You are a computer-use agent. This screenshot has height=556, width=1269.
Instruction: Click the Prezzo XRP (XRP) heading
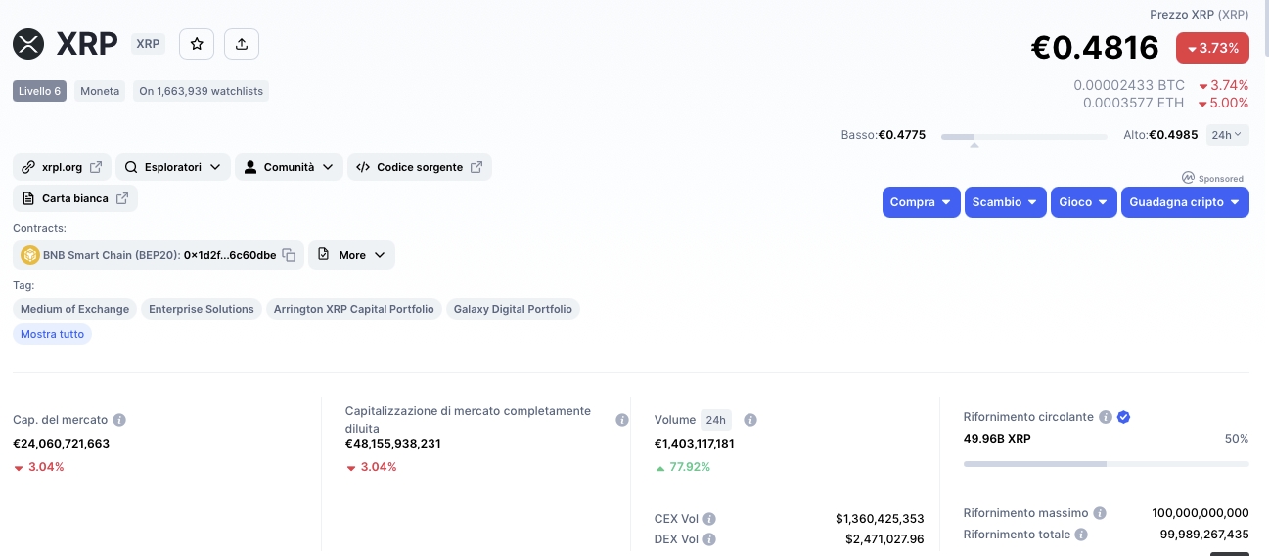[x=1200, y=15]
